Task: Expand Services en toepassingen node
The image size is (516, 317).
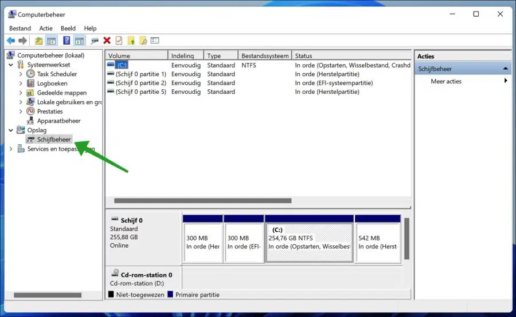Action: point(11,149)
